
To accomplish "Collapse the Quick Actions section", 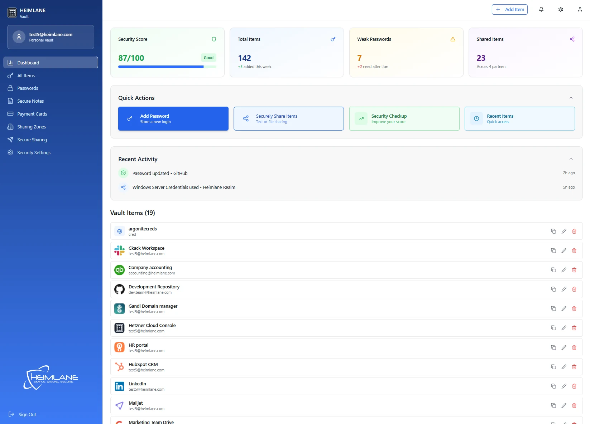I will pos(571,98).
